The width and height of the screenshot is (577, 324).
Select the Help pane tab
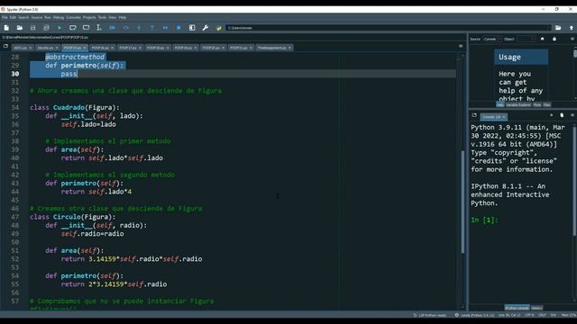(x=500, y=105)
